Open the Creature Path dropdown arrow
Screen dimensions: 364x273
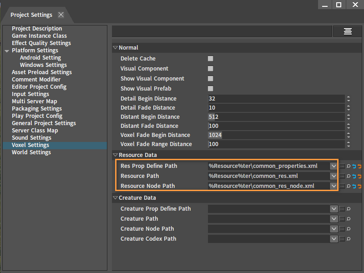334,219
